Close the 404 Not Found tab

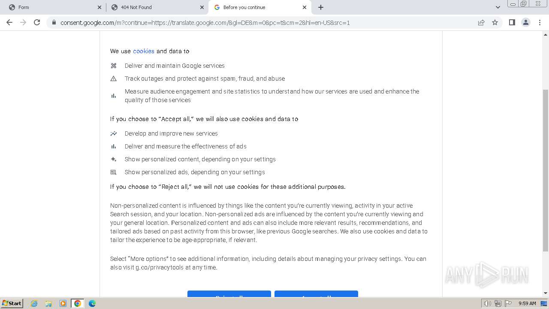pyautogui.click(x=202, y=7)
